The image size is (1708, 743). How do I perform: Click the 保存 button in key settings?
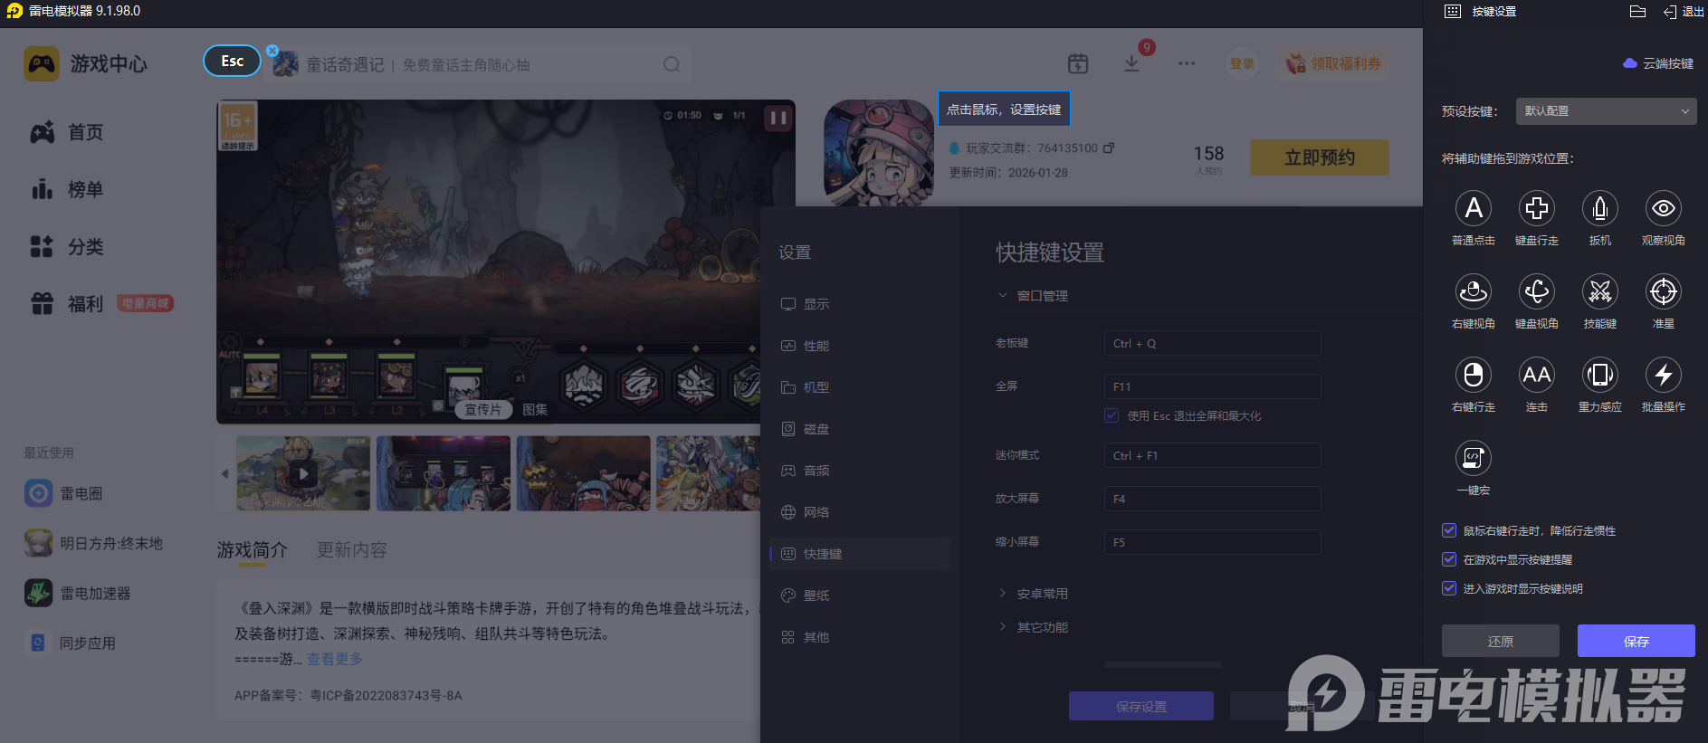point(1636,641)
